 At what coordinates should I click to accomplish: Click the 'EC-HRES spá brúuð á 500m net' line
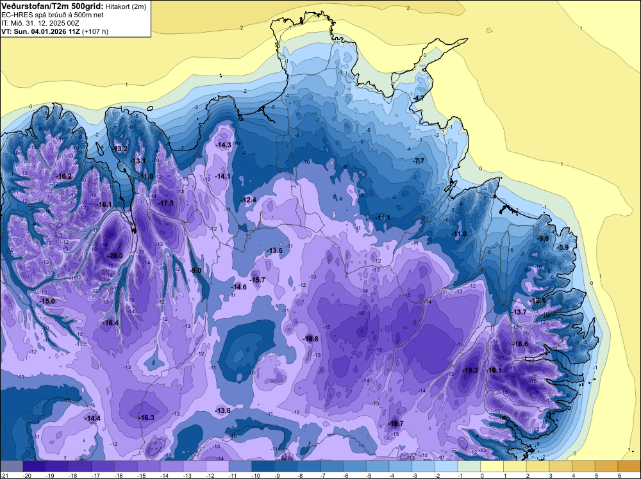click(x=47, y=15)
